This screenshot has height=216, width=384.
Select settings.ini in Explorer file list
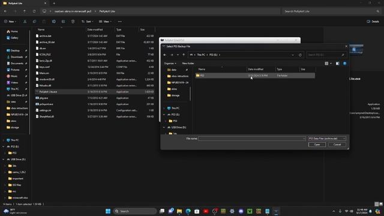click(95, 110)
